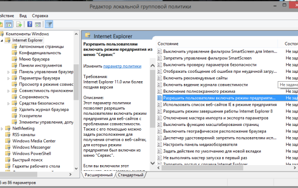Select policy Использовать список веб-сайтов IE в режиме предприятия
The height and width of the screenshot is (188, 298).
[220, 104]
